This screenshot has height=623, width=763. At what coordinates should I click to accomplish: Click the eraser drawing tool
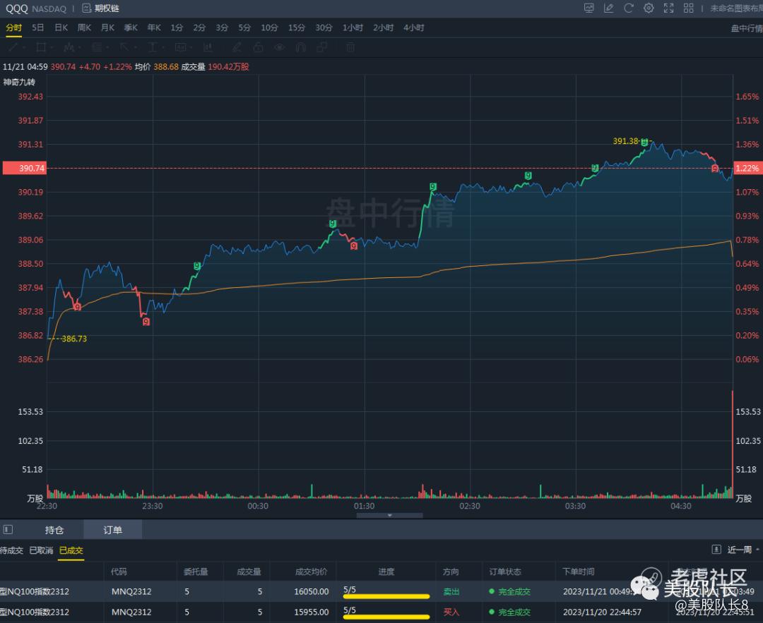[237, 47]
